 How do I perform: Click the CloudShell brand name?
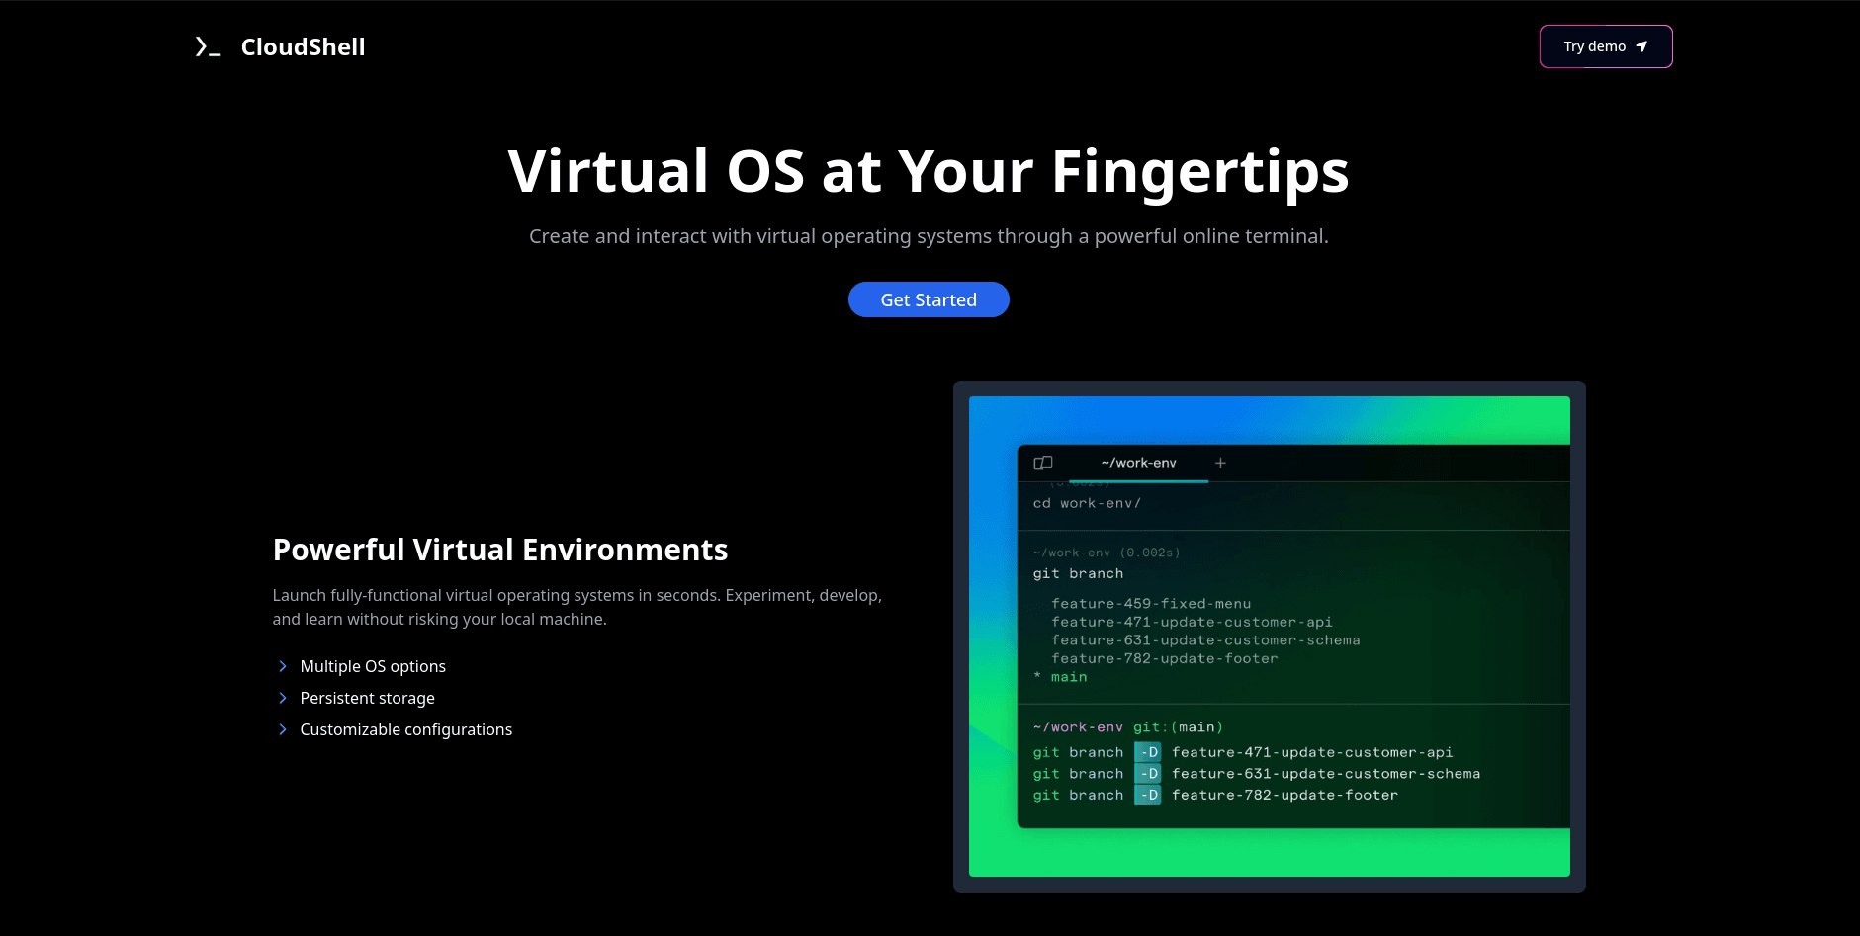[303, 46]
